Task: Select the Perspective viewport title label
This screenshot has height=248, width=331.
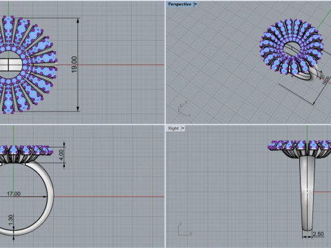Action: click(x=179, y=4)
